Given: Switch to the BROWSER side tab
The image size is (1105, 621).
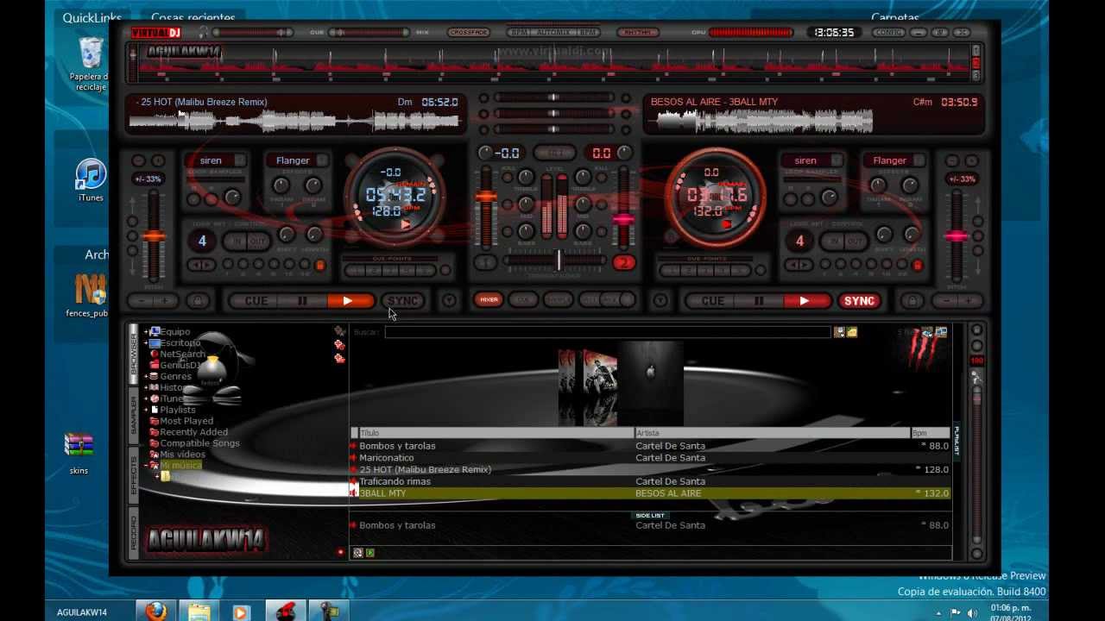Looking at the screenshot, I should click(134, 354).
